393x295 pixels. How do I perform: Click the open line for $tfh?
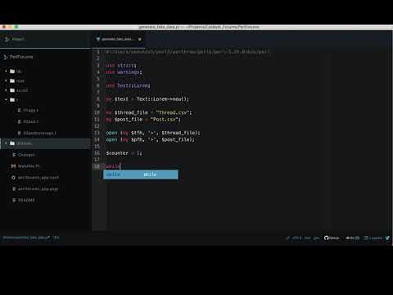(153, 133)
